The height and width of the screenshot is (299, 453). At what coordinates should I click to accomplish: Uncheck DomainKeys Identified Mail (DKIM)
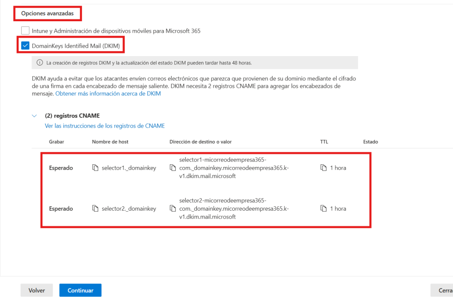point(26,45)
